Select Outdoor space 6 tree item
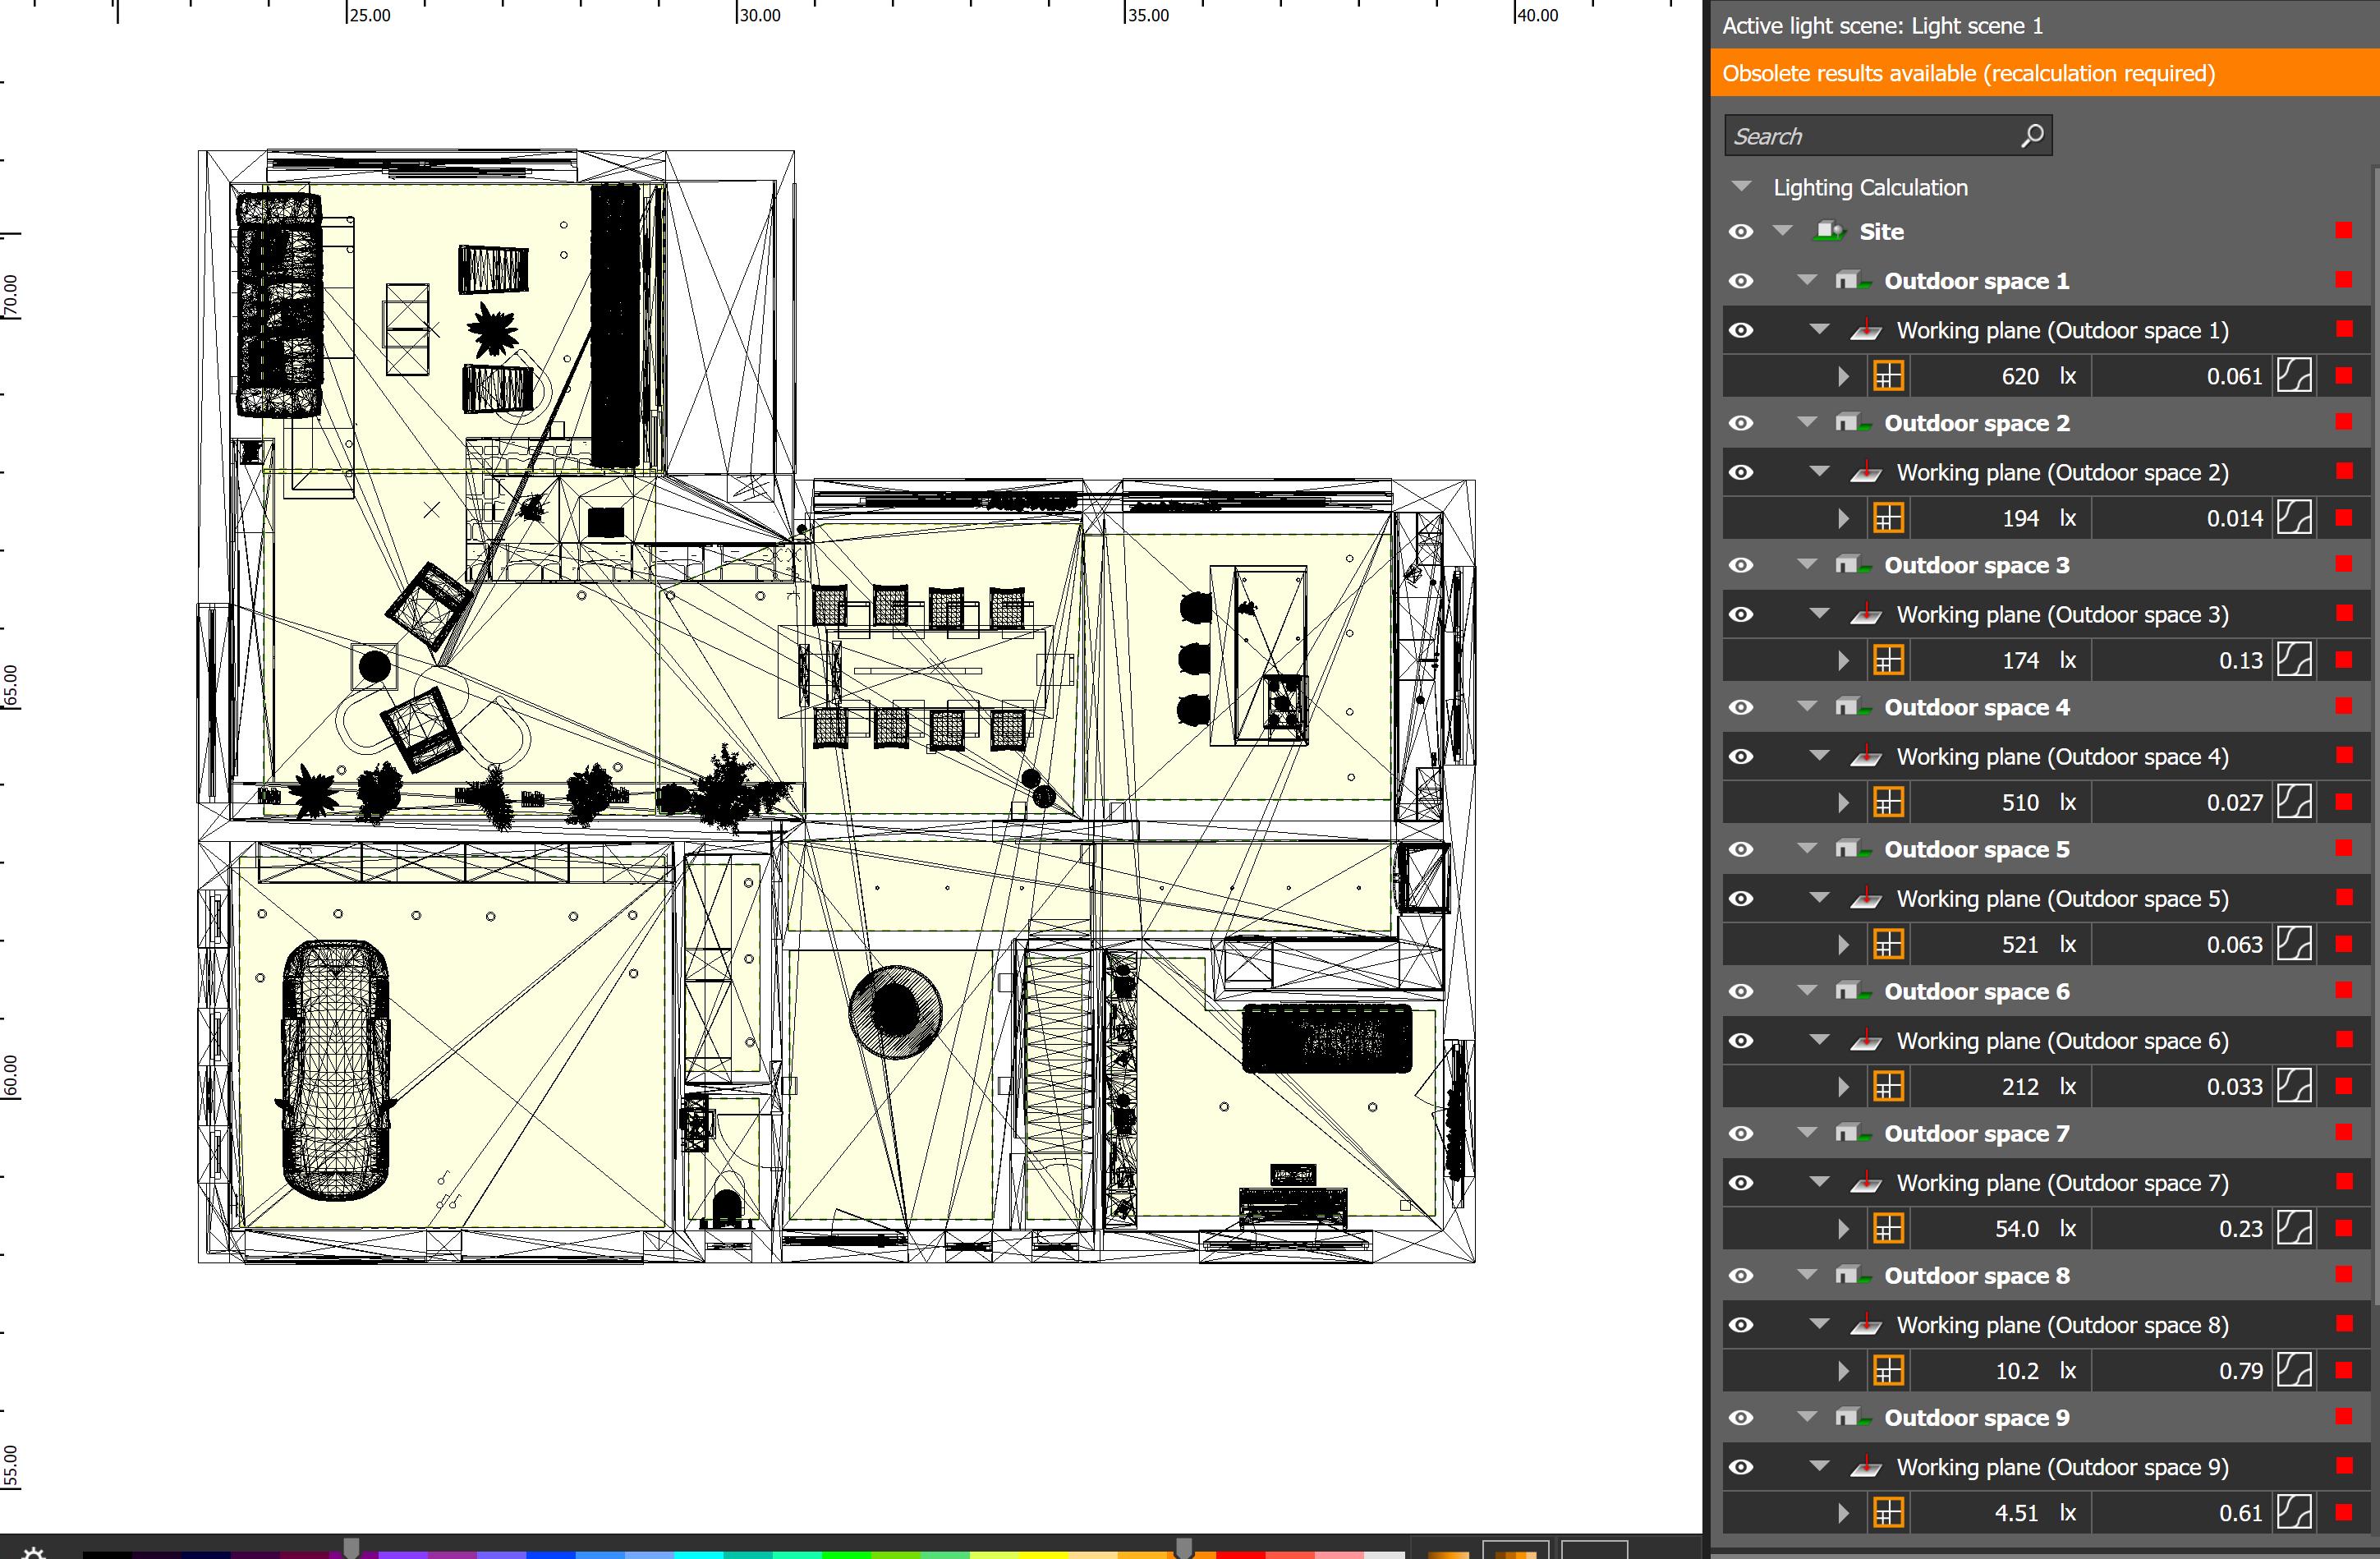The image size is (2380, 1559). click(1977, 991)
